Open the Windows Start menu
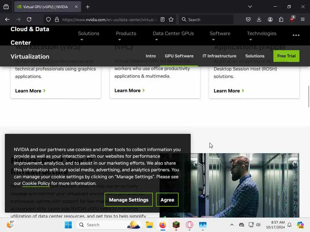This screenshot has height=232, width=310. [x=68, y=225]
